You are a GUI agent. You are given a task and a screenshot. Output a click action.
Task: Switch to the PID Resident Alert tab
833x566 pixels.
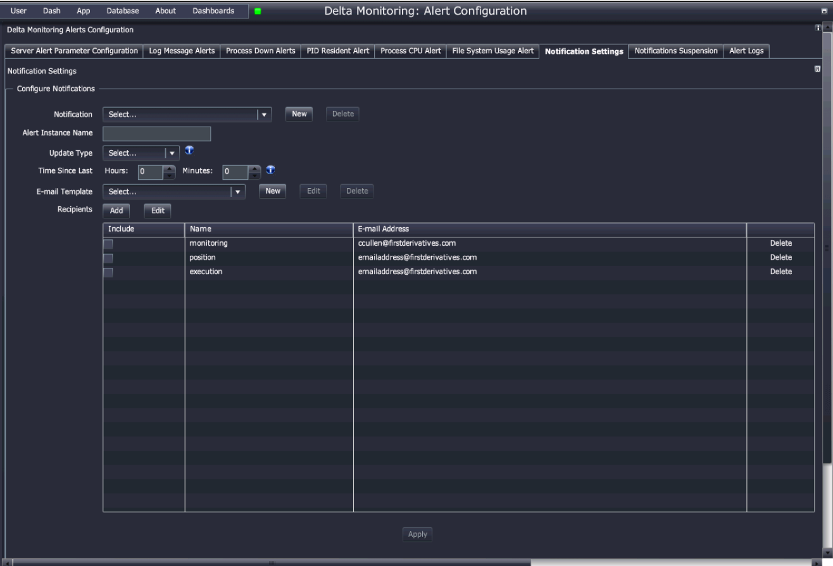(337, 51)
